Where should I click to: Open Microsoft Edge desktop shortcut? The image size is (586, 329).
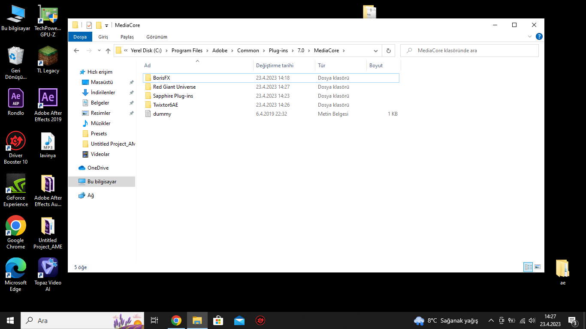point(16,275)
